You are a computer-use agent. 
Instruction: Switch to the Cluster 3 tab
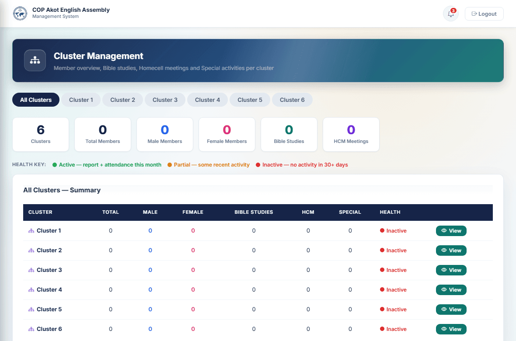click(x=165, y=100)
